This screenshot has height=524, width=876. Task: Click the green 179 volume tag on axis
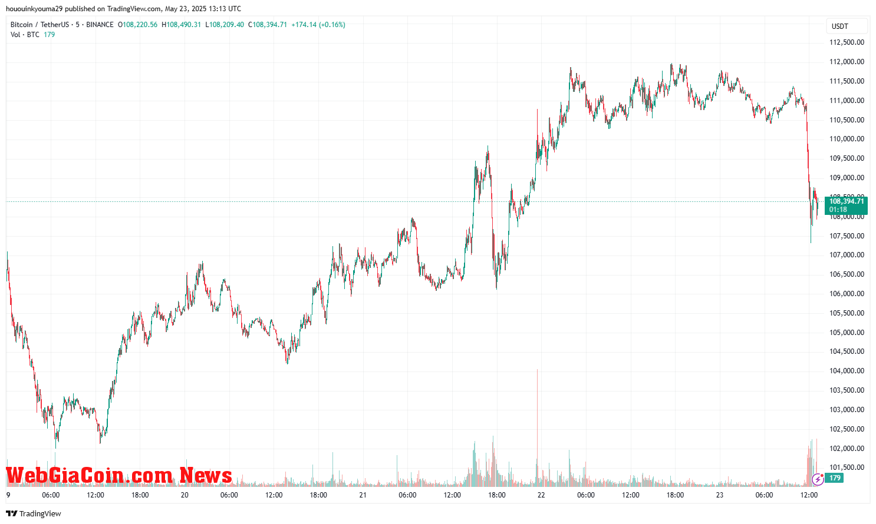click(x=834, y=478)
